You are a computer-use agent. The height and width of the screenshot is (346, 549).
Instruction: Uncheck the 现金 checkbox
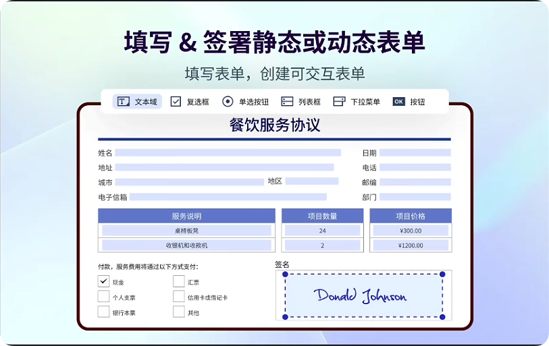click(x=103, y=281)
